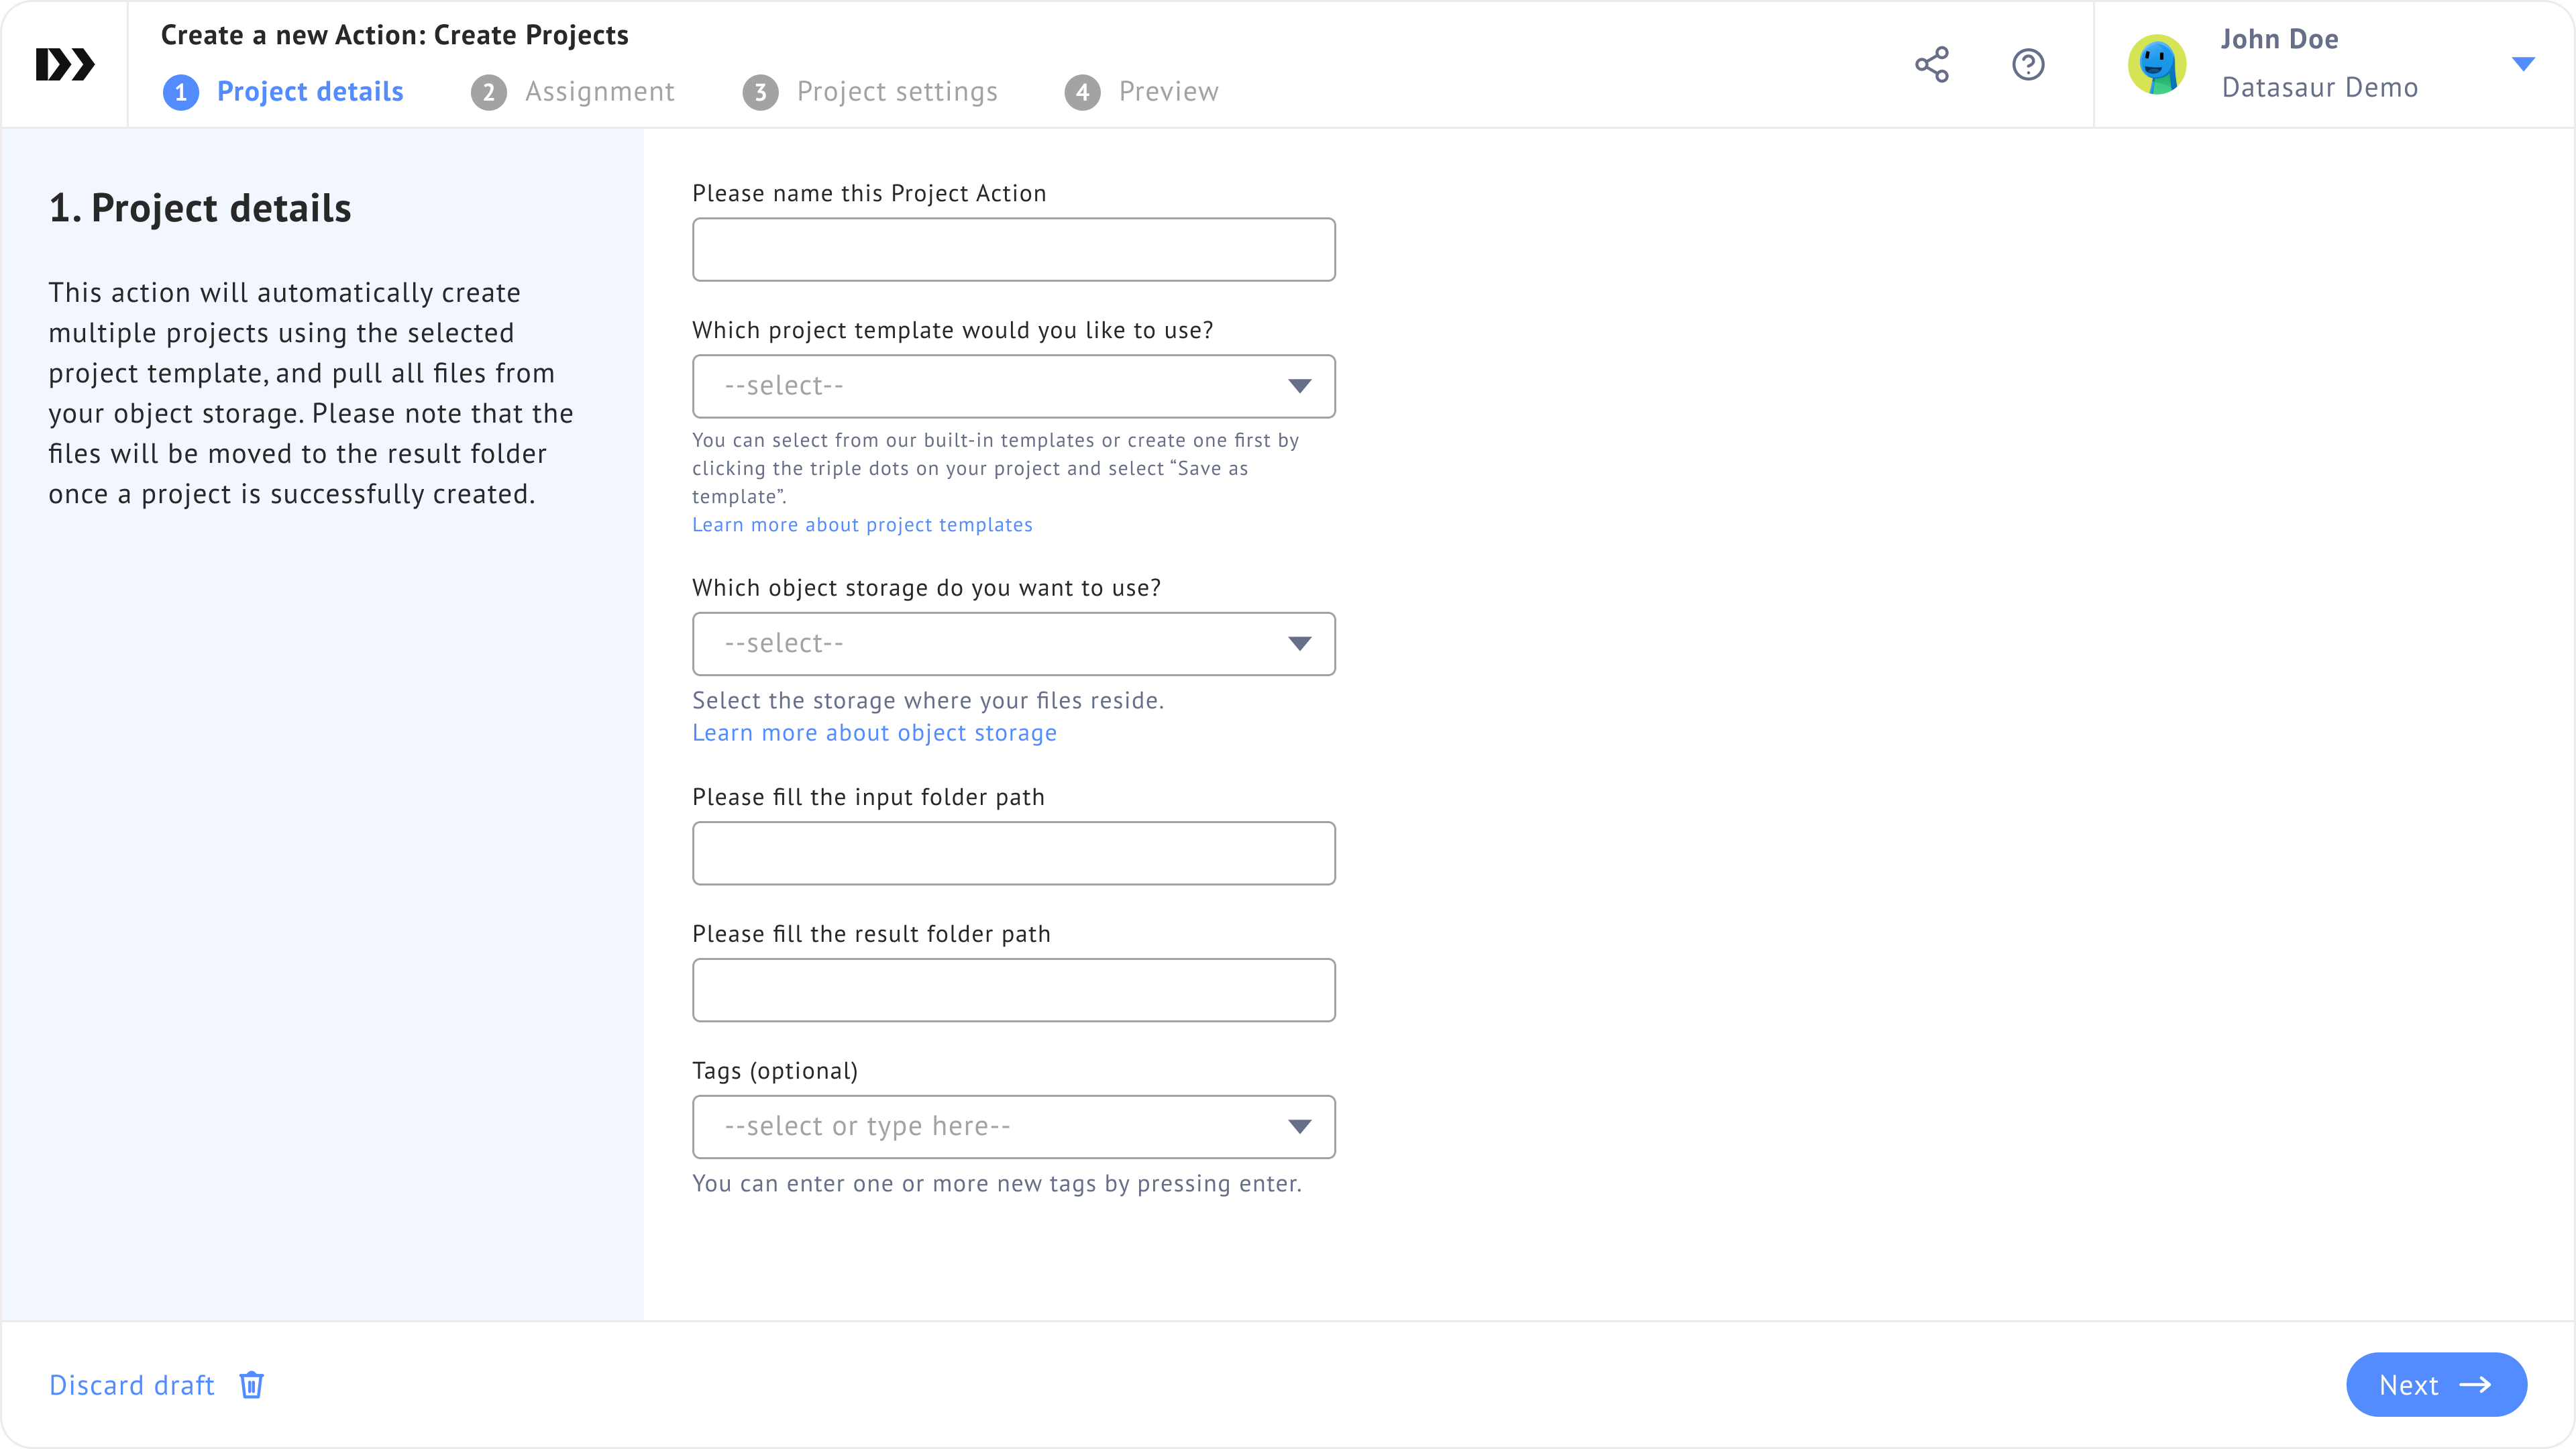
Task: Expand the project template dropdown
Action: (x=1013, y=386)
